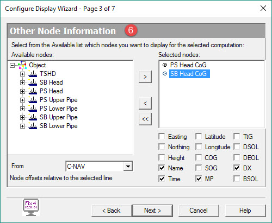This screenshot has width=272, height=223.
Task: Click the PS Upper Pipe object icon
Action: tap(33, 100)
